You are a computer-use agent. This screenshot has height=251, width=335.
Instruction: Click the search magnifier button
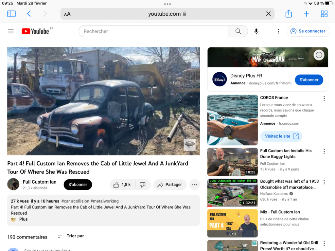click(238, 31)
